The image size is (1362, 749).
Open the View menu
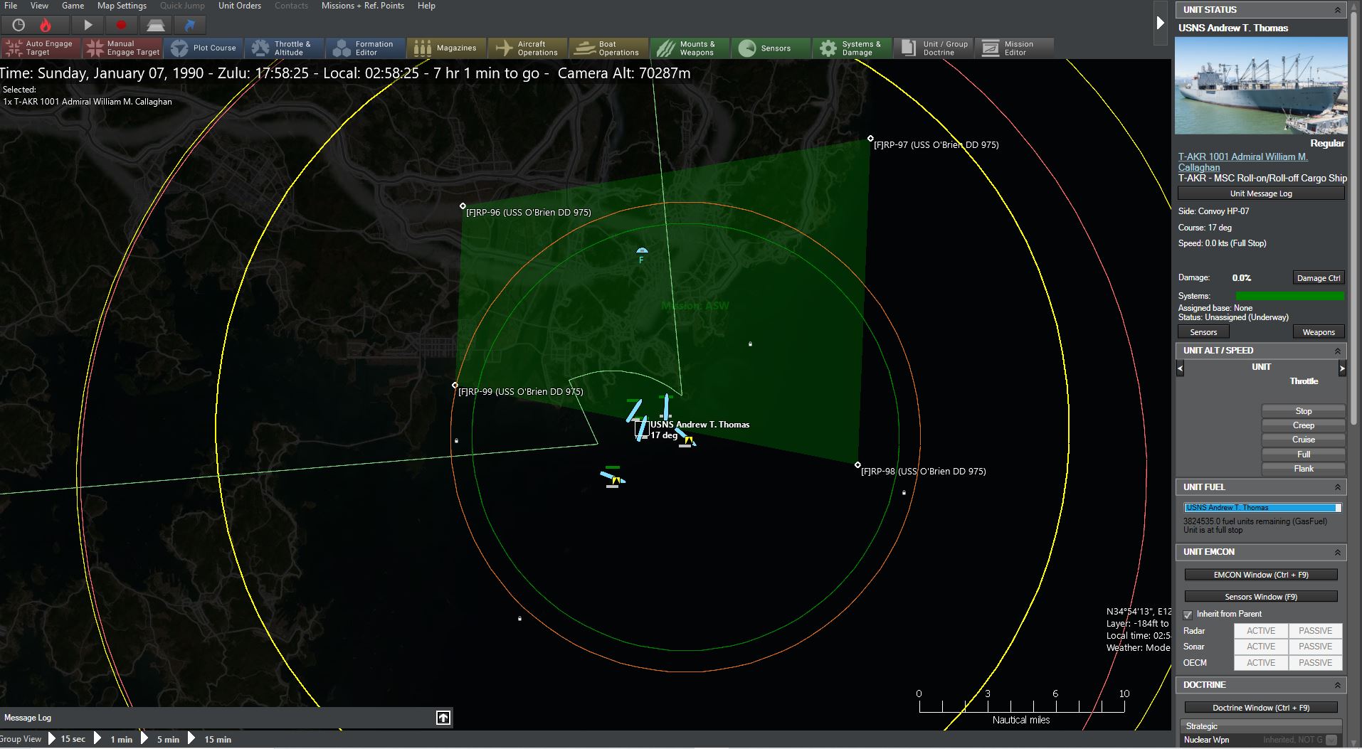[39, 6]
